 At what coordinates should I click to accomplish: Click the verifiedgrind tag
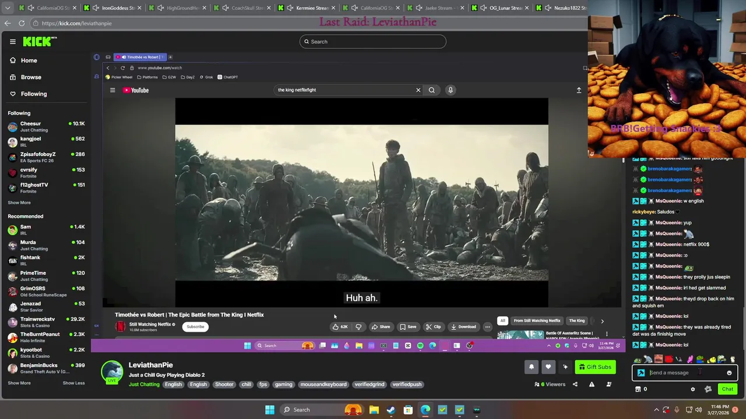[370, 384]
